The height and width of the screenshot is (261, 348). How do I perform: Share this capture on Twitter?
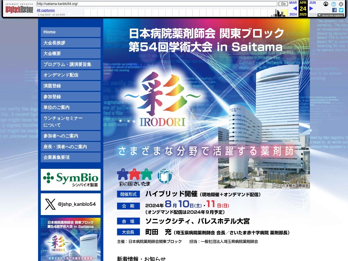tap(341, 10)
